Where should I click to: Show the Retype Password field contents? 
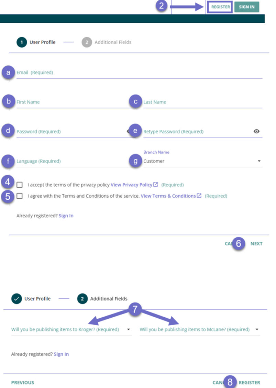(x=256, y=131)
